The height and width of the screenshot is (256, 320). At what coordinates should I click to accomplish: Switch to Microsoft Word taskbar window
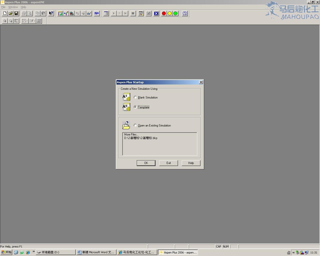click(96, 252)
